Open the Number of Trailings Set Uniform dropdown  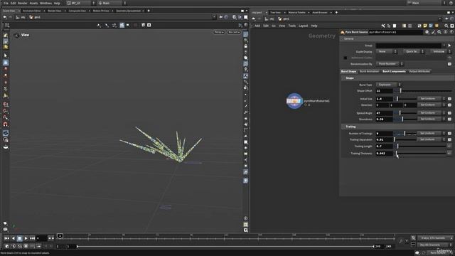point(432,133)
